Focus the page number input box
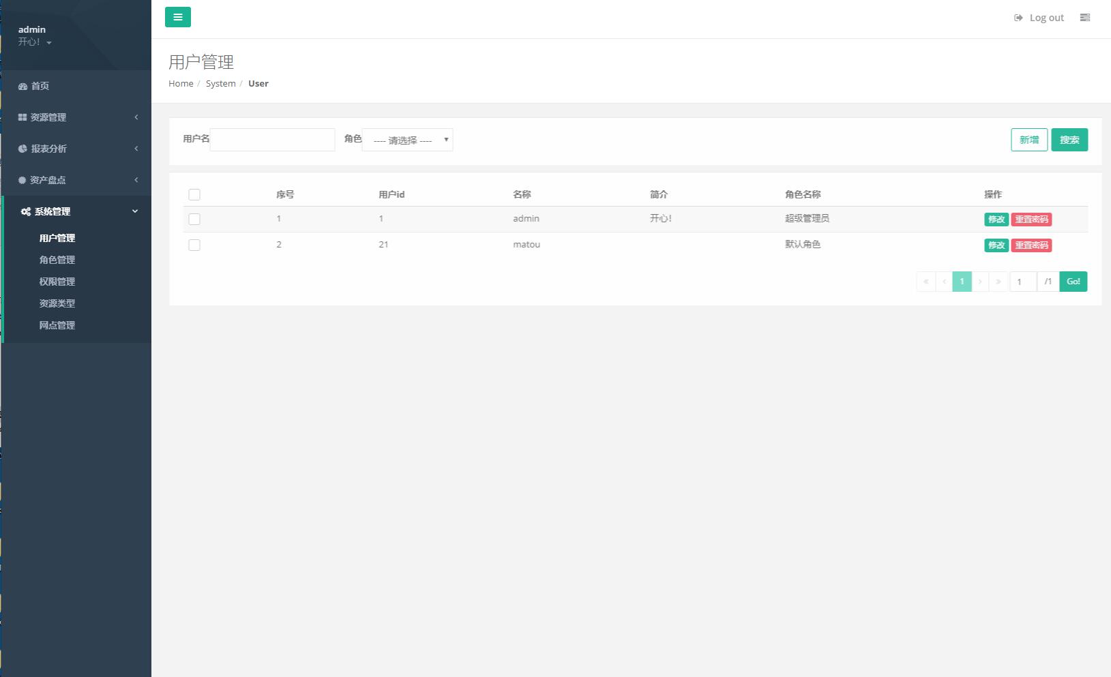Image resolution: width=1111 pixels, height=677 pixels. 1023,282
